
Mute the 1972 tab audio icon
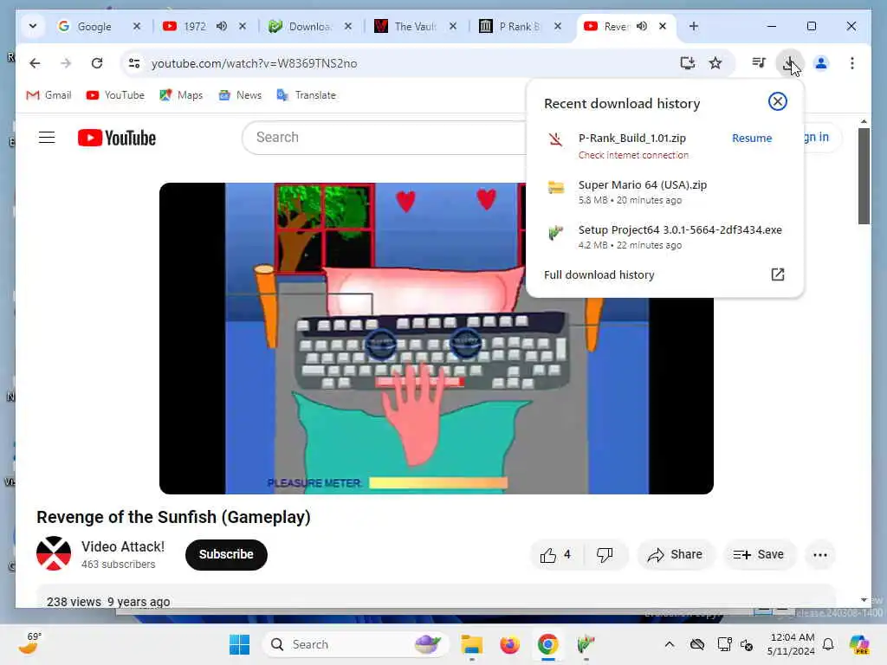pyautogui.click(x=222, y=26)
